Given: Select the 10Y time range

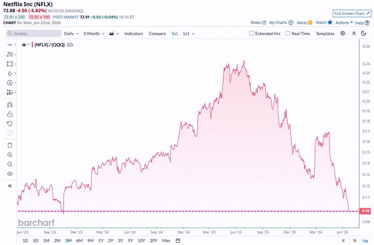Looking at the screenshot, I should (x=141, y=240).
